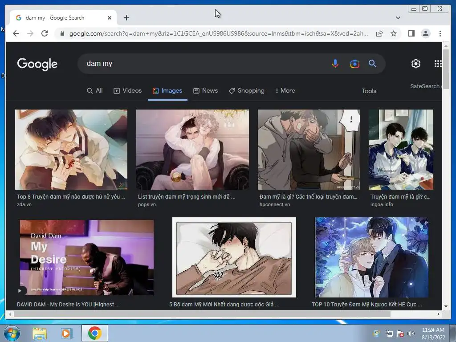Image resolution: width=456 pixels, height=342 pixels.
Task: Start voice search with the microphone
Action: pos(335,63)
